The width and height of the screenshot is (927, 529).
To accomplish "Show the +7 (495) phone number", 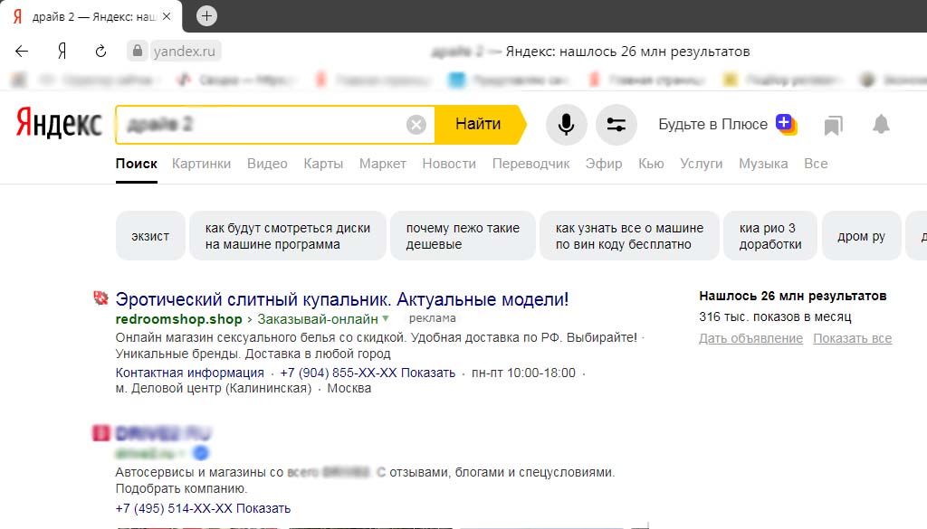I will click(x=203, y=508).
